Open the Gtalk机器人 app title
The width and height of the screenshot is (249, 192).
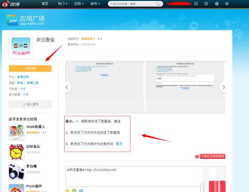coord(35,127)
